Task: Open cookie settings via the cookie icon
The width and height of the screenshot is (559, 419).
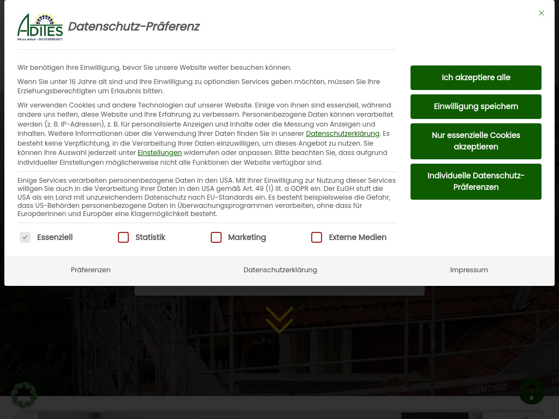Action: point(24,395)
